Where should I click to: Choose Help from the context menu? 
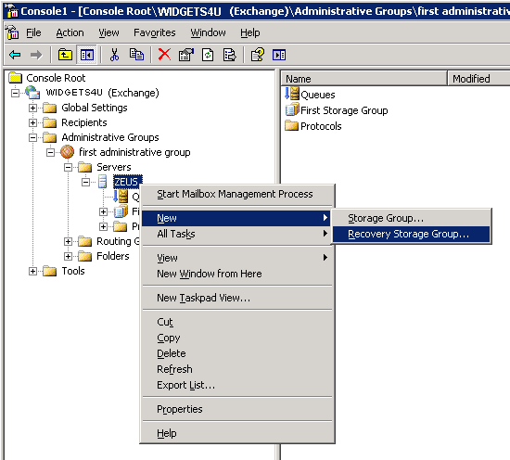237,433
